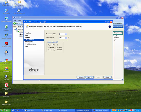Image resolution: width=141 pixels, height=112 pixels.
Task: Select the Paint.NET desktop icon
Action: [x=6, y=78]
